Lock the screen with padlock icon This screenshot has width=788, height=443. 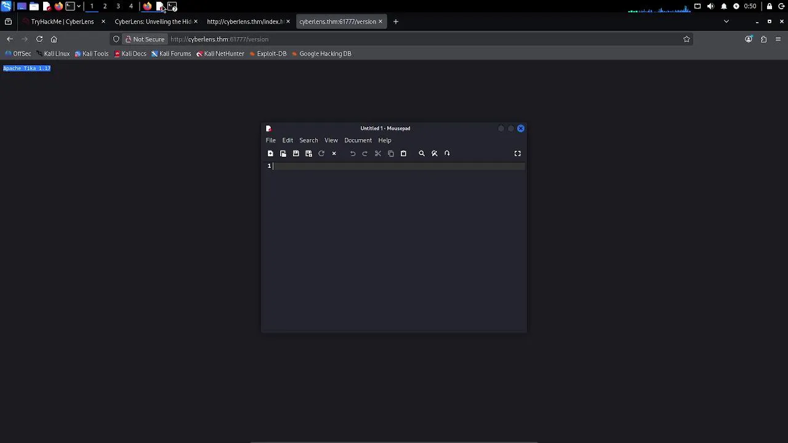click(769, 6)
